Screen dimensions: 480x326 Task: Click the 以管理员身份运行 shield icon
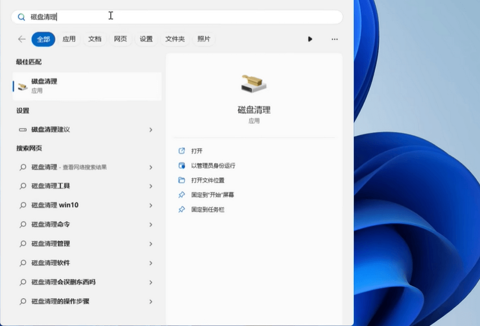[181, 165]
